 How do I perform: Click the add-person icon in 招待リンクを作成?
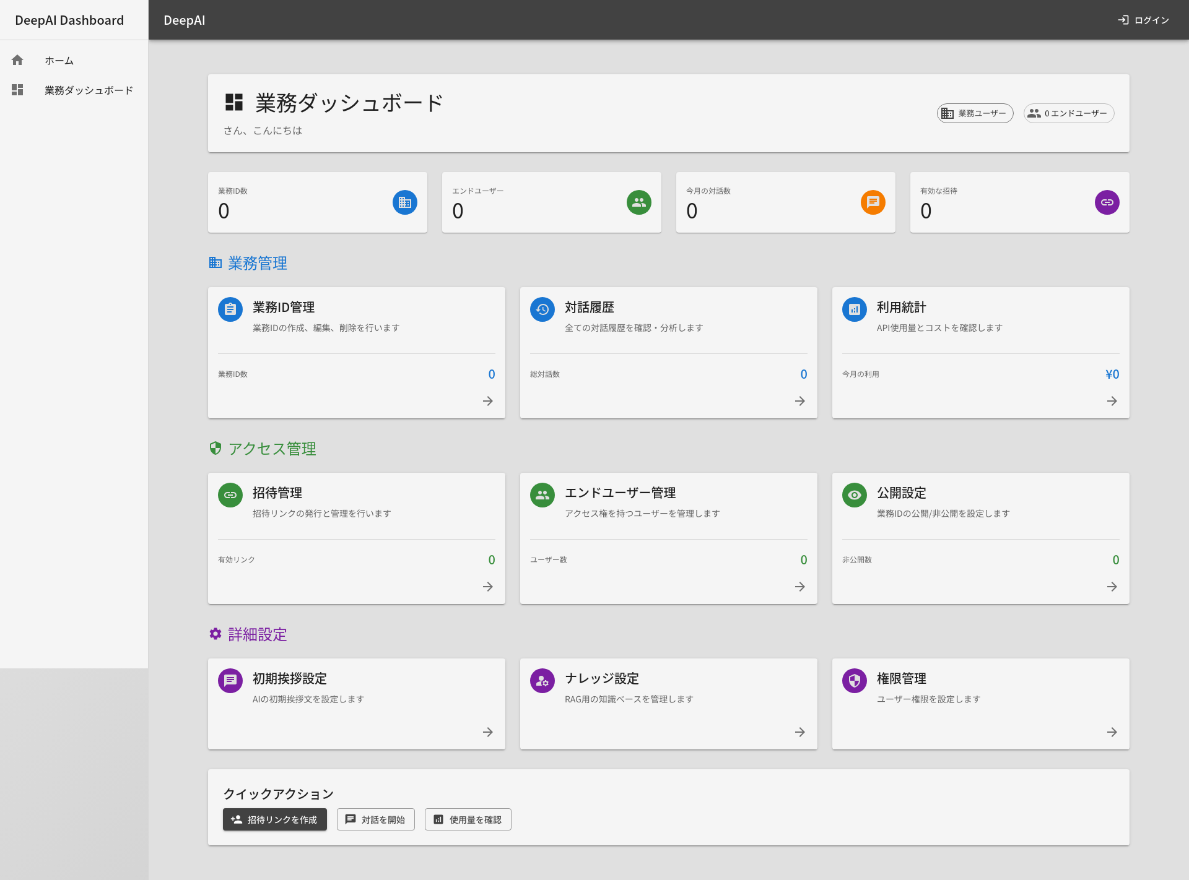coord(237,819)
